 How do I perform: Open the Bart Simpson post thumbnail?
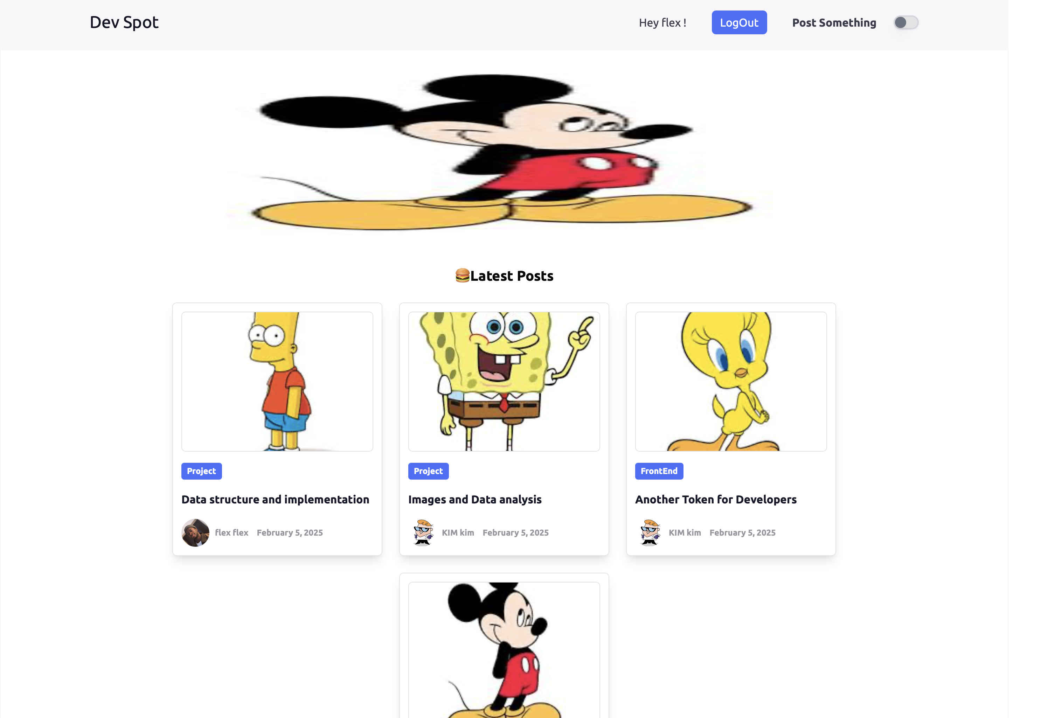tap(277, 381)
